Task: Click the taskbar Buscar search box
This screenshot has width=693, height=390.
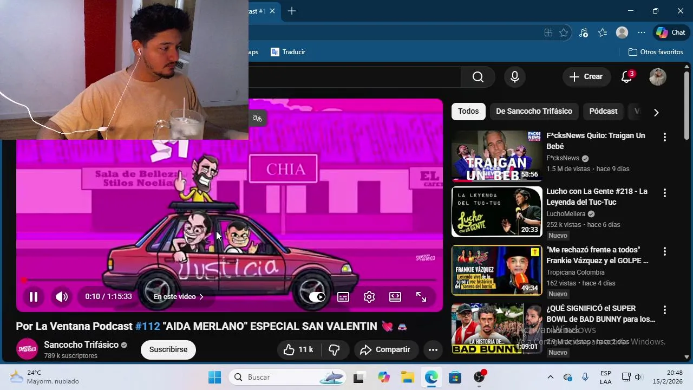Action: point(288,377)
